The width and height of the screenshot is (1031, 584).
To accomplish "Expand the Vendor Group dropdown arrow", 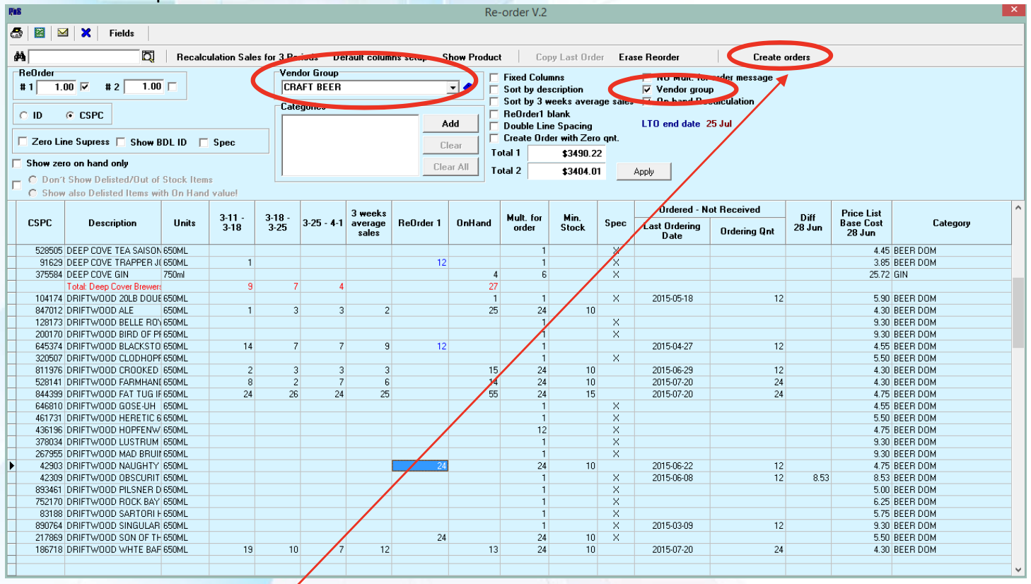I will [453, 88].
